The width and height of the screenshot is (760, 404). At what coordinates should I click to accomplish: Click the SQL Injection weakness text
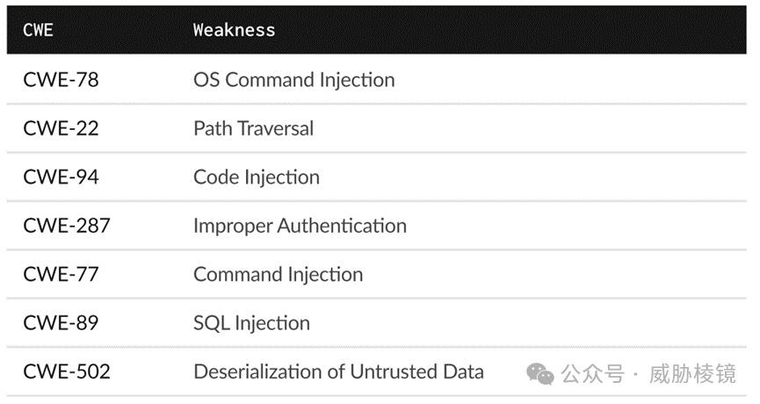[251, 323]
